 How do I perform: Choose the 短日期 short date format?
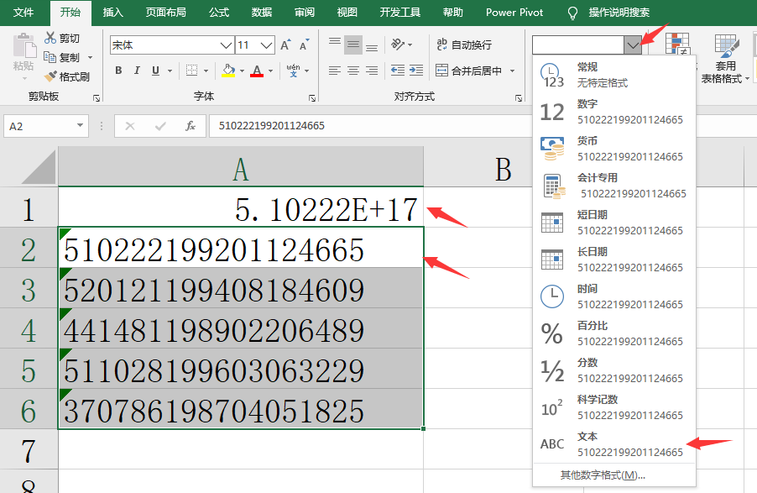[x=614, y=223]
